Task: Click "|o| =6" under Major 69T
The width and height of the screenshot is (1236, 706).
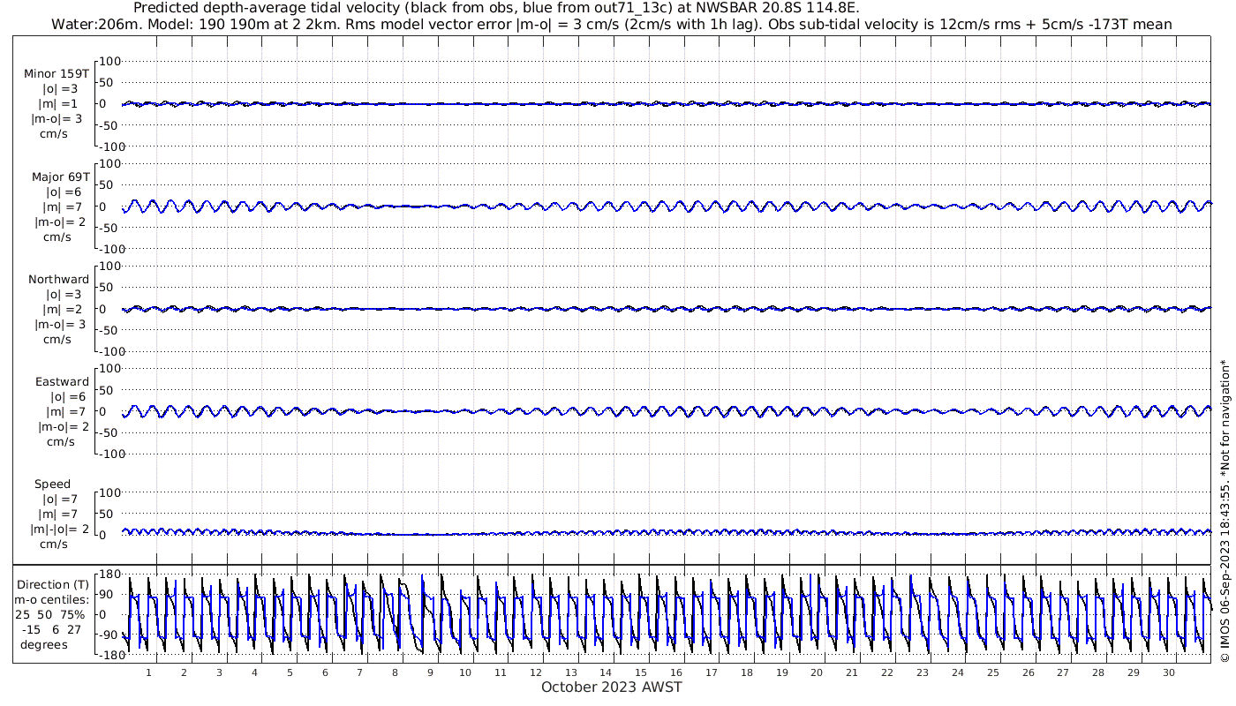Action: (64, 192)
